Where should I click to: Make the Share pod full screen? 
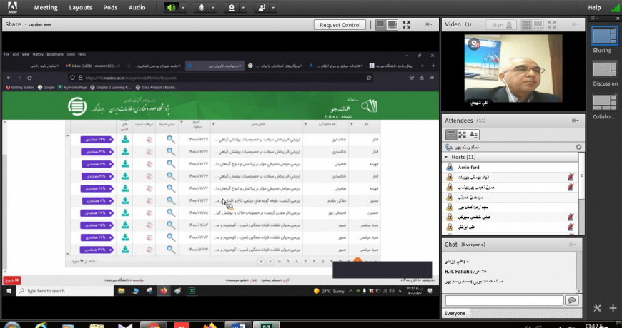pyautogui.click(x=406, y=24)
